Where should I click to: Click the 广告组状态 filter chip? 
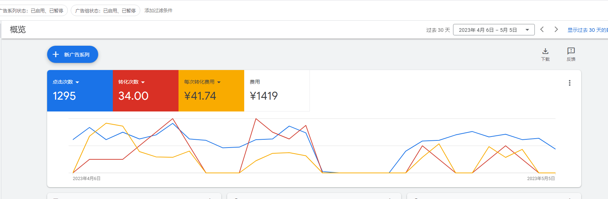tap(105, 11)
